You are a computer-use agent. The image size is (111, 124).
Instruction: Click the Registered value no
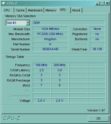pyautogui.click(x=97, y=34)
